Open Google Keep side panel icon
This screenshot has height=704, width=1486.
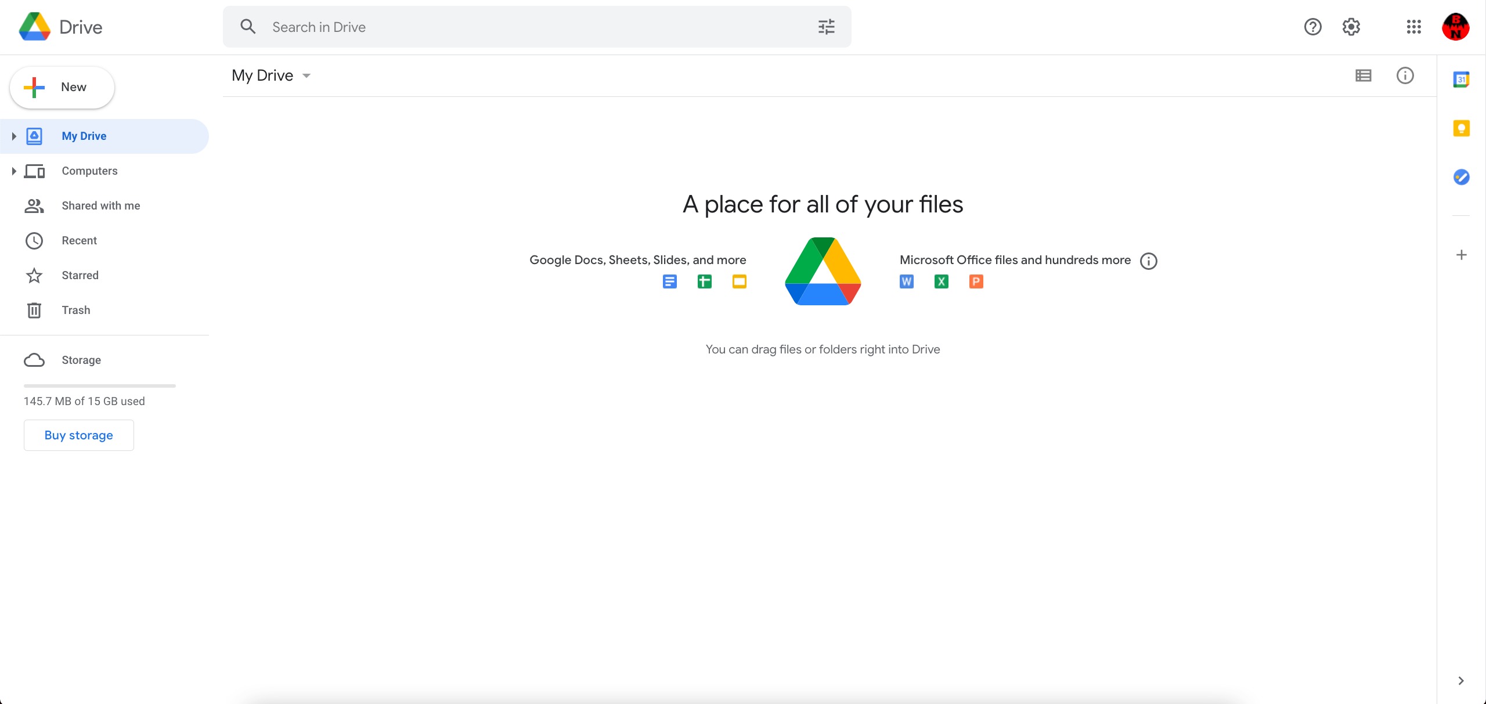1461,128
